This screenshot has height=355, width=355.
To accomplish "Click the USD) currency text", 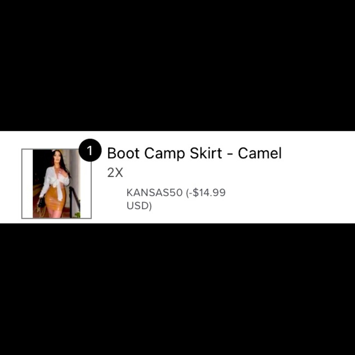I will [x=139, y=206].
